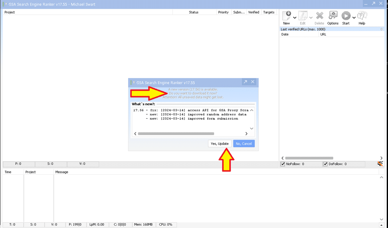Click the Date column header
This screenshot has width=388, height=228.
[299, 34]
